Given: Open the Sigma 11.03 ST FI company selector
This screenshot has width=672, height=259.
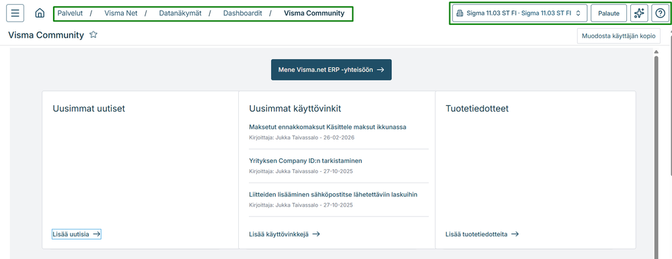Looking at the screenshot, I should click(519, 13).
